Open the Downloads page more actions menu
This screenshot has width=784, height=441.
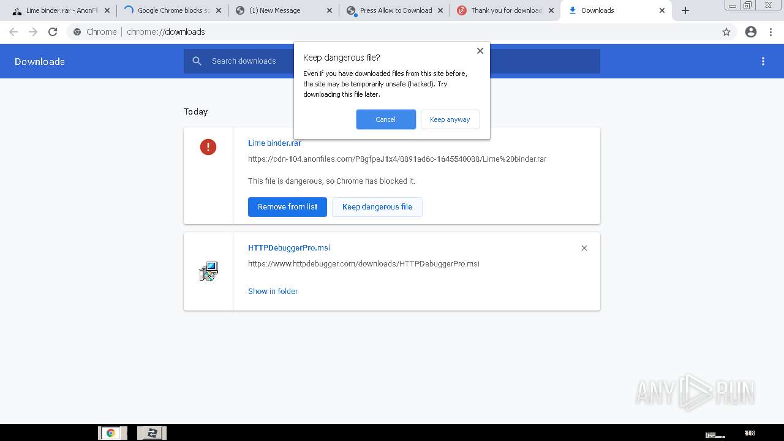click(763, 61)
